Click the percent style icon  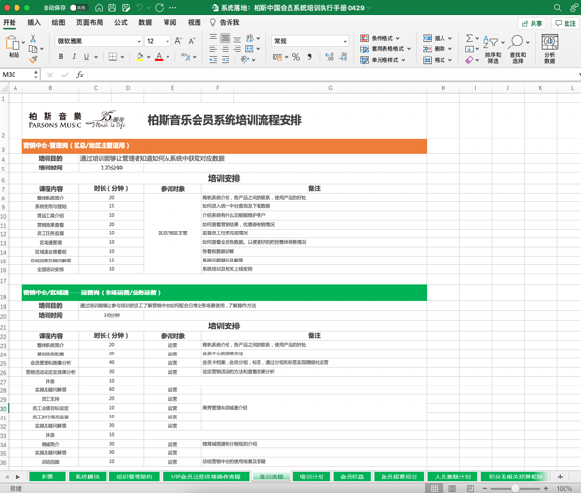click(296, 57)
